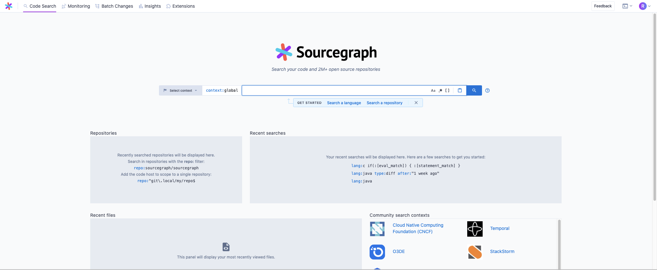Image resolution: width=657 pixels, height=270 pixels.
Task: Click the community contexts panel scrollbar
Action: tap(559, 244)
